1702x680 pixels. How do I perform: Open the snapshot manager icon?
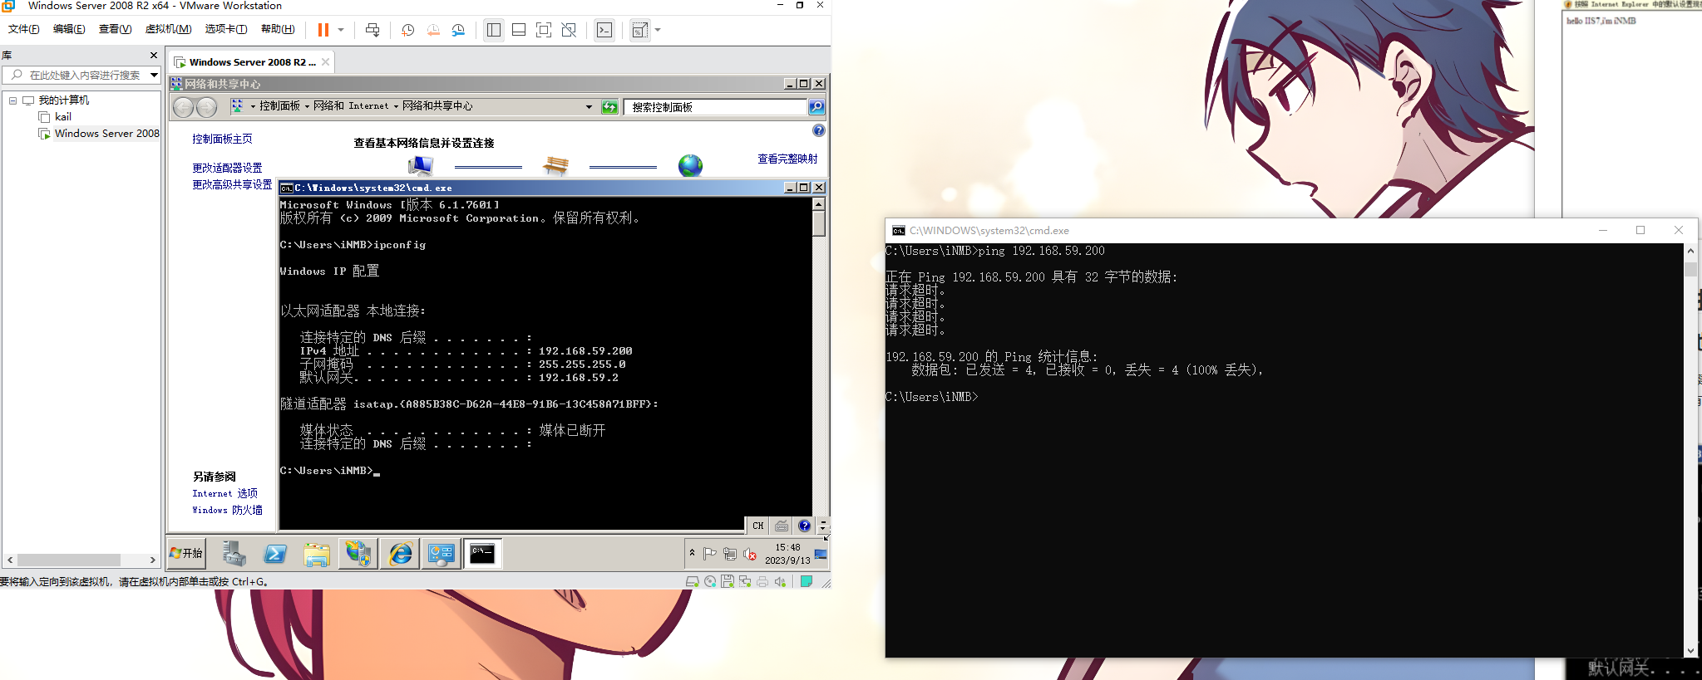[458, 30]
